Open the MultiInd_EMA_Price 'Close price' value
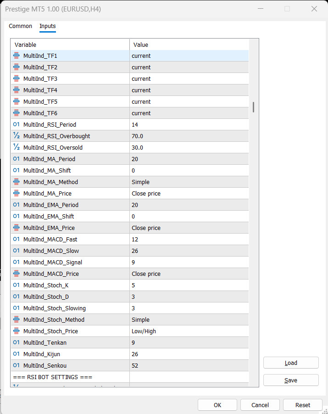This screenshot has height=414, width=328. point(189,228)
